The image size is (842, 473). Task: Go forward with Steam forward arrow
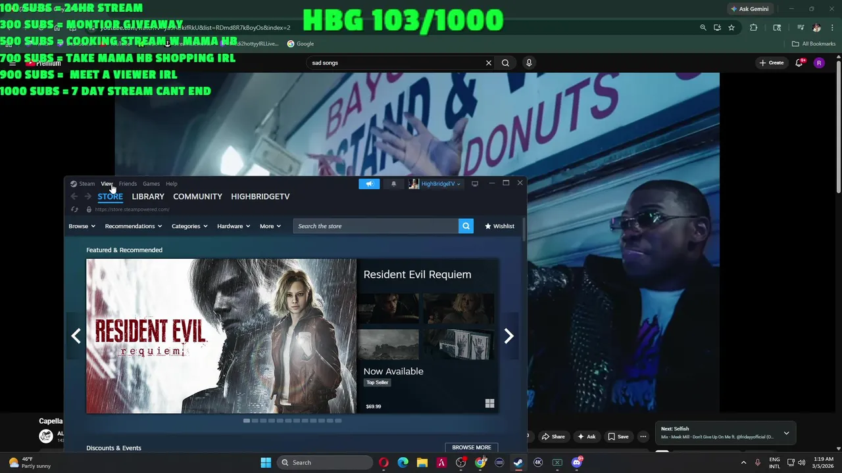click(87, 196)
